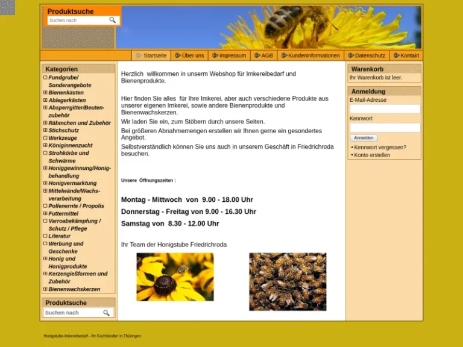The image size is (463, 347).
Task: Click the arrow icon beside Startseite
Action: [x=139, y=55]
